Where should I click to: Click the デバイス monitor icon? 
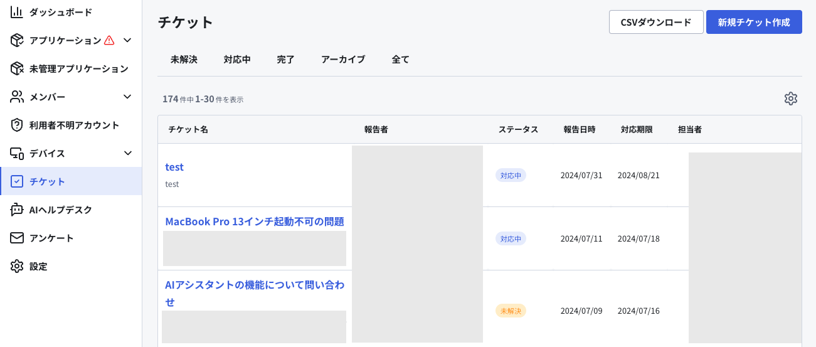(x=17, y=153)
